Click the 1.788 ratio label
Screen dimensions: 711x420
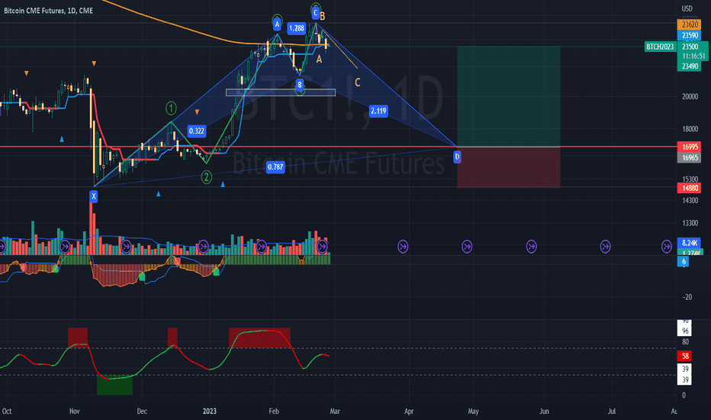point(297,28)
